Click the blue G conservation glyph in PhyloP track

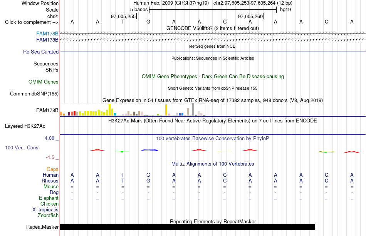[x=149, y=150]
